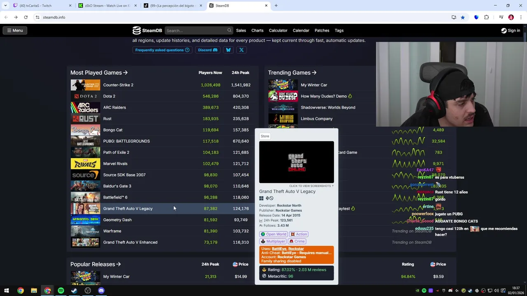Viewport: 527px width, 296px height.
Task: Open Frequently asked questions link
Action: pos(162,50)
